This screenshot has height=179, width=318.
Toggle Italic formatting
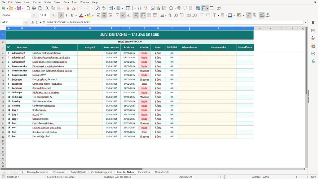click(66, 15)
